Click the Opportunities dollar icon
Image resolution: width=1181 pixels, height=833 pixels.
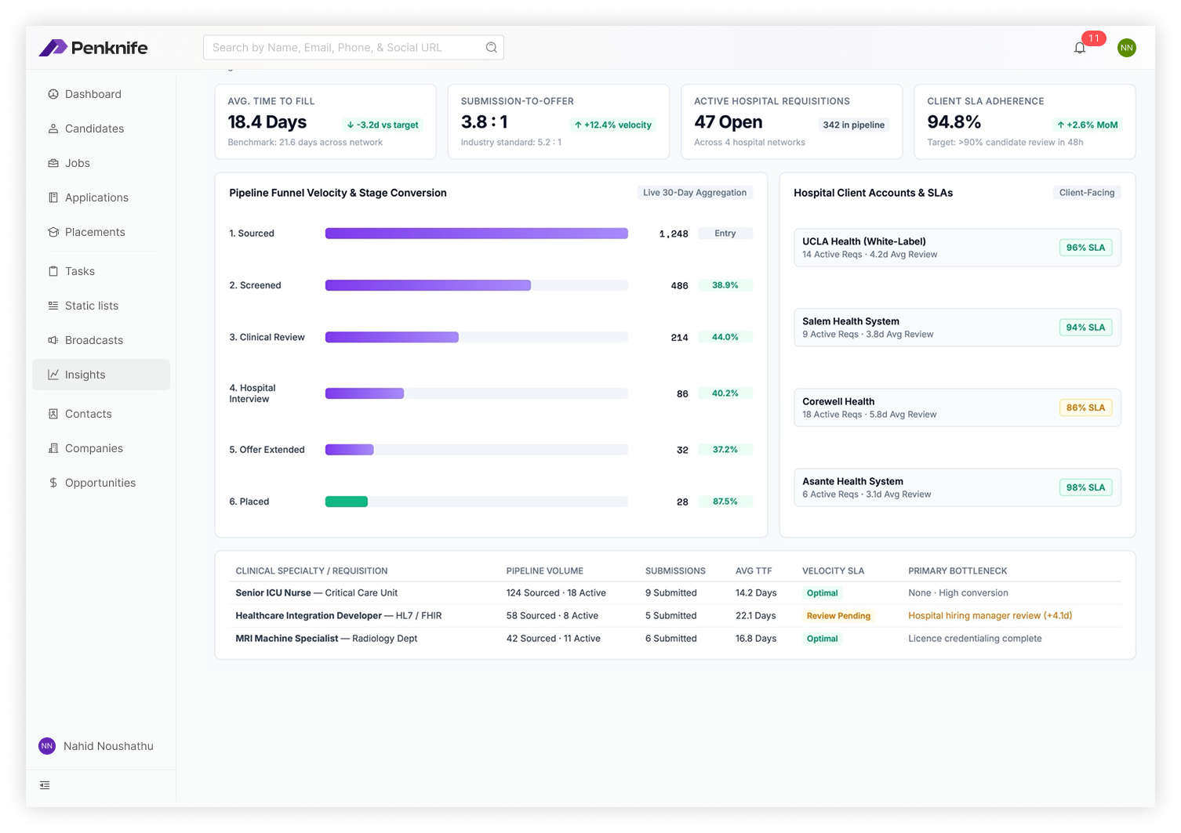coord(53,483)
